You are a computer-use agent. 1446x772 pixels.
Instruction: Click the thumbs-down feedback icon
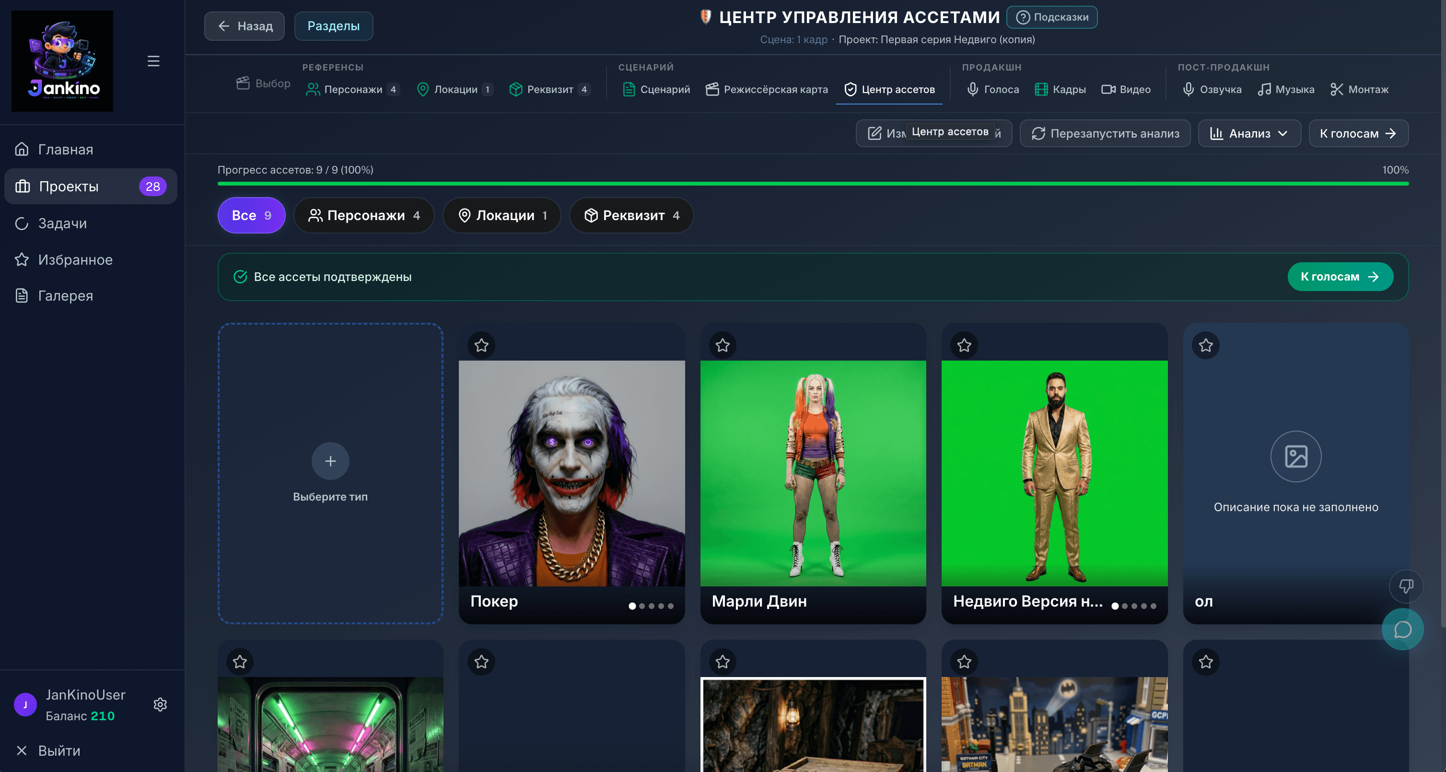1406,586
